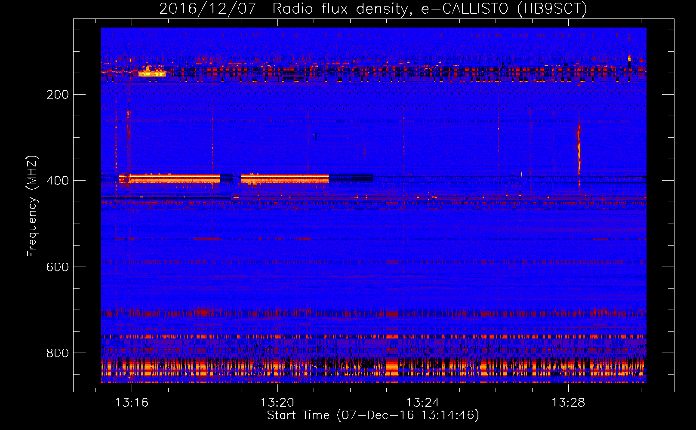Click the first bright band segment near 400 MHz
Screen dimensions: 696x430
point(170,178)
